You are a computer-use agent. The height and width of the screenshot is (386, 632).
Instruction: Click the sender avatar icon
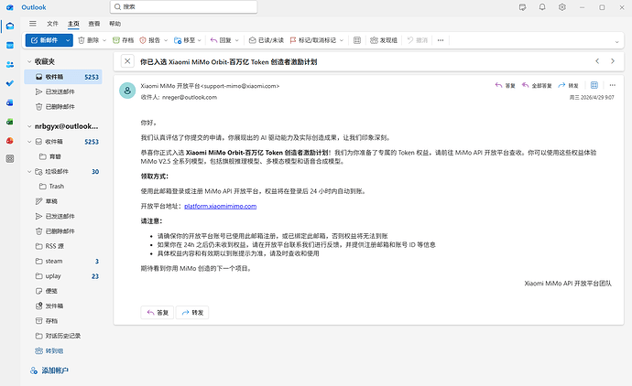coord(127,91)
